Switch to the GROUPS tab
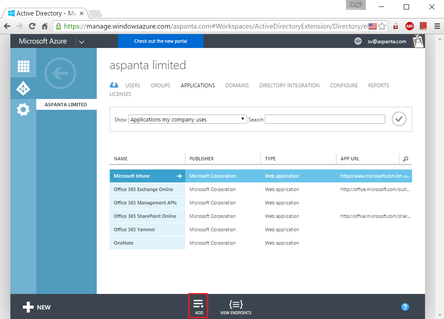This screenshot has height=319, width=444. point(160,85)
